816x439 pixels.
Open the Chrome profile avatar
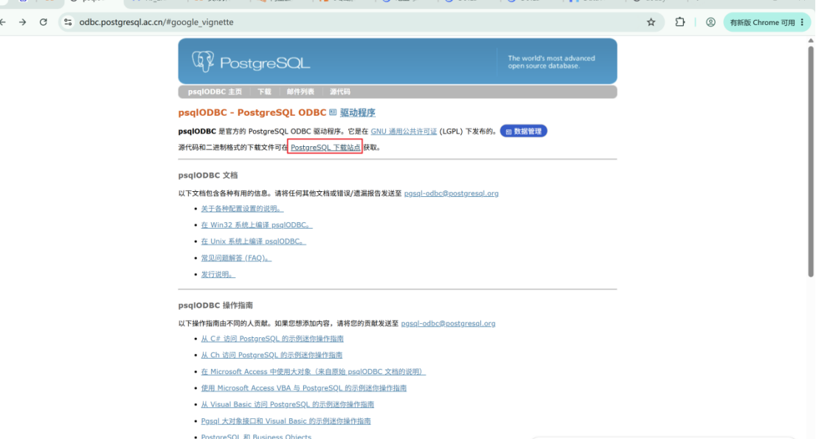coord(710,22)
